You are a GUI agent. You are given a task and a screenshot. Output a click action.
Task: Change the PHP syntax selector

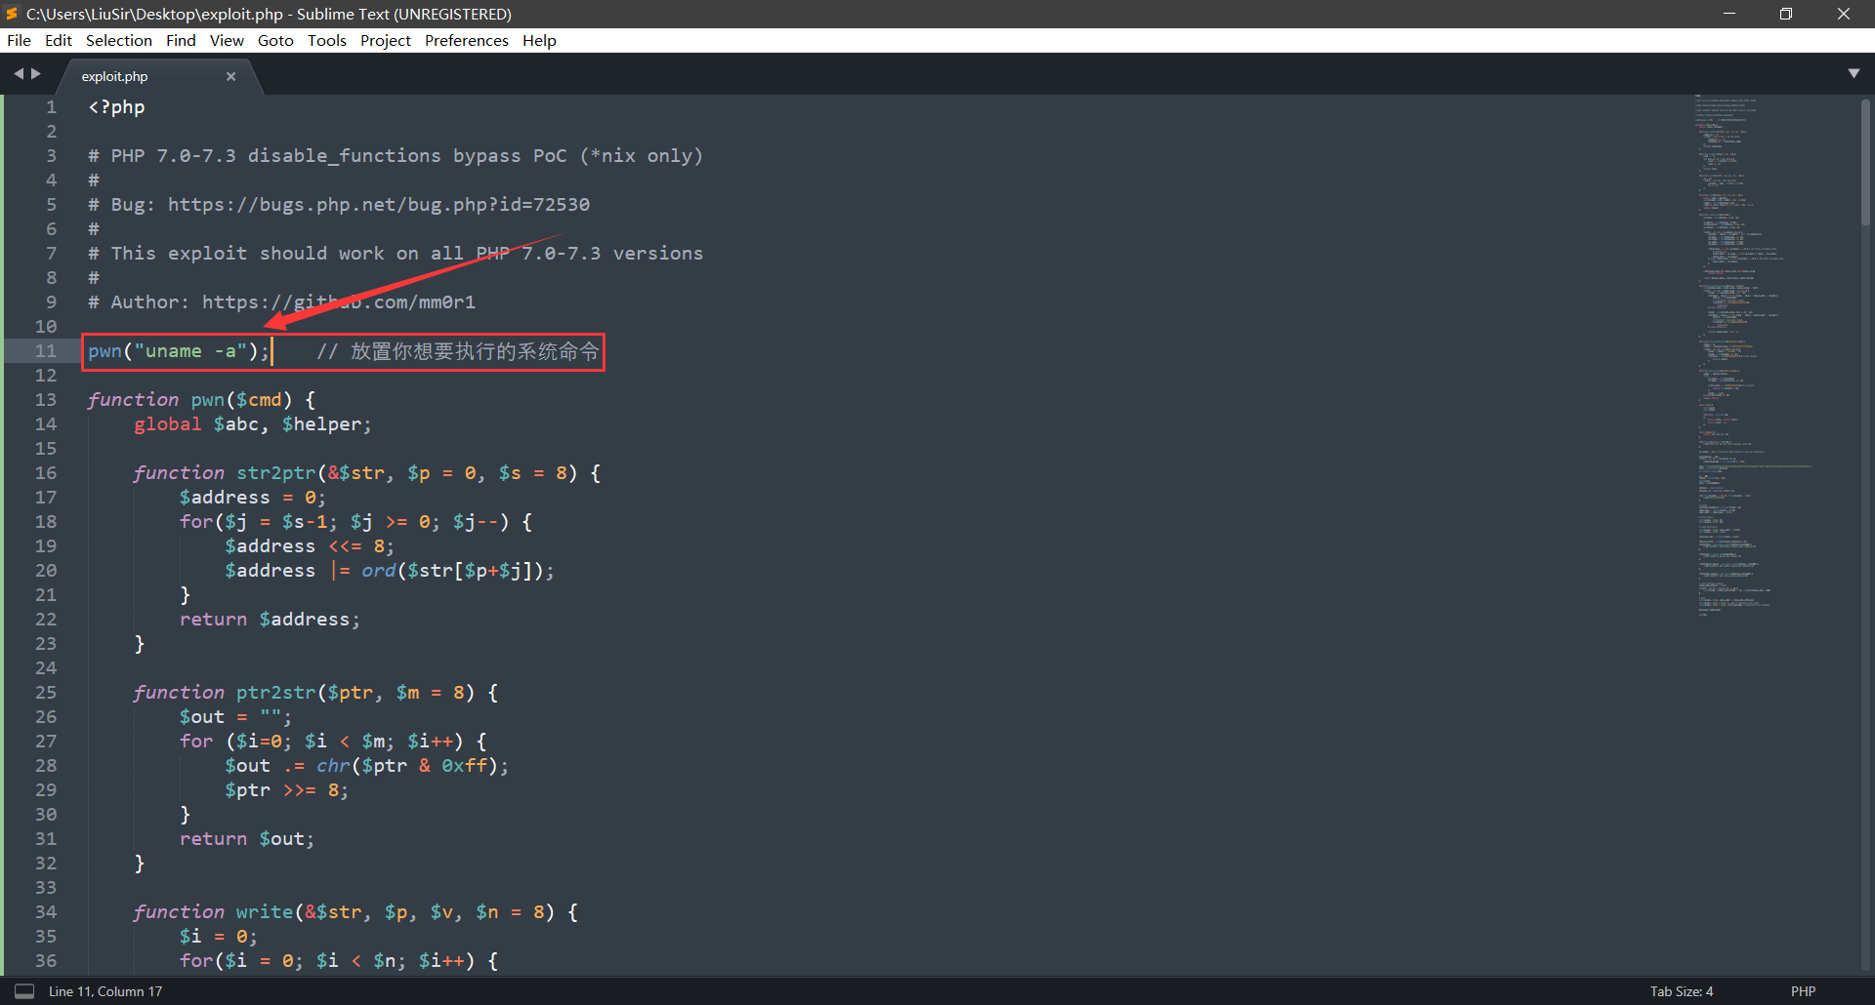[x=1803, y=991]
